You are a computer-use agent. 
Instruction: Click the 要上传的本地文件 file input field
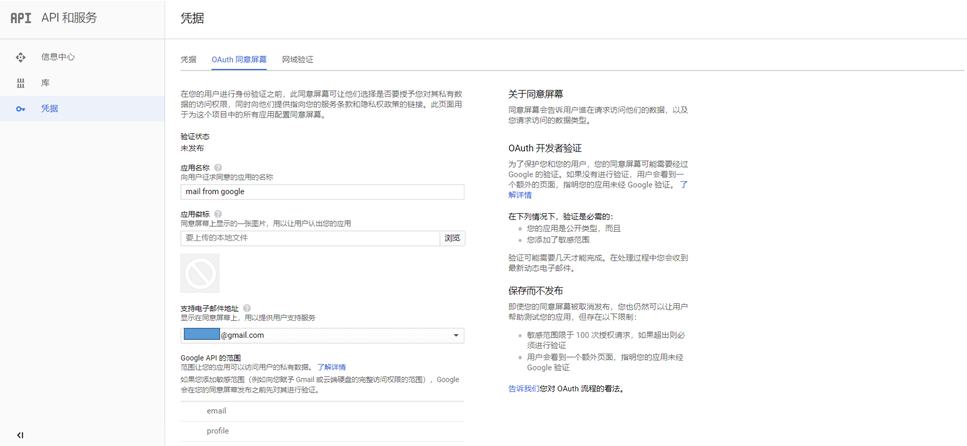click(310, 238)
